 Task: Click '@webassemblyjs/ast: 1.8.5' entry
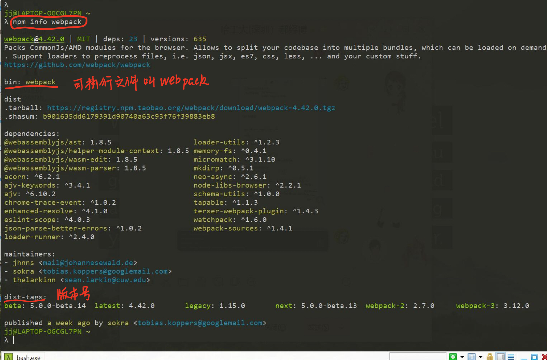pyautogui.click(x=58, y=142)
